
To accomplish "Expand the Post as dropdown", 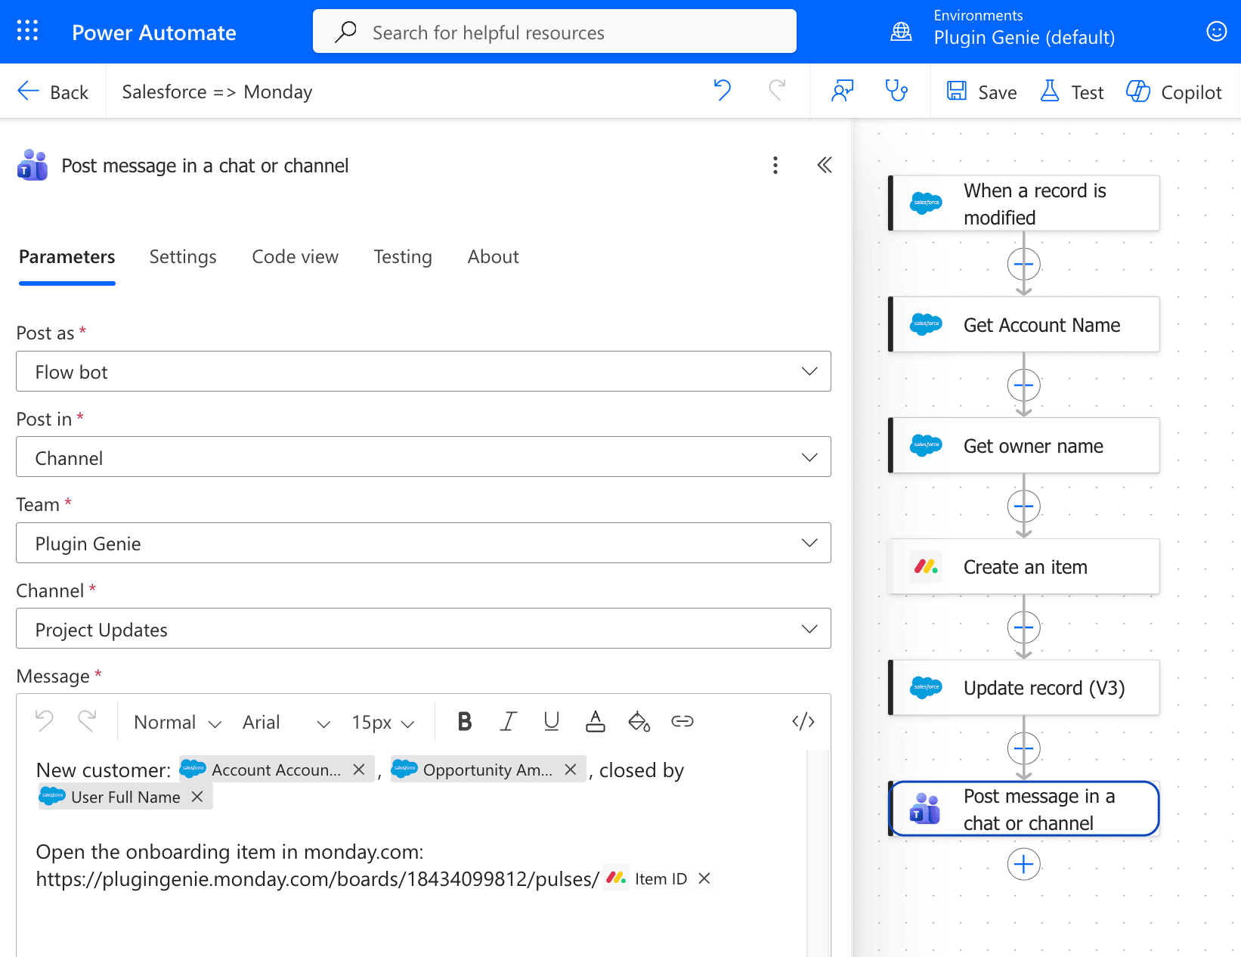I will pyautogui.click(x=423, y=371).
